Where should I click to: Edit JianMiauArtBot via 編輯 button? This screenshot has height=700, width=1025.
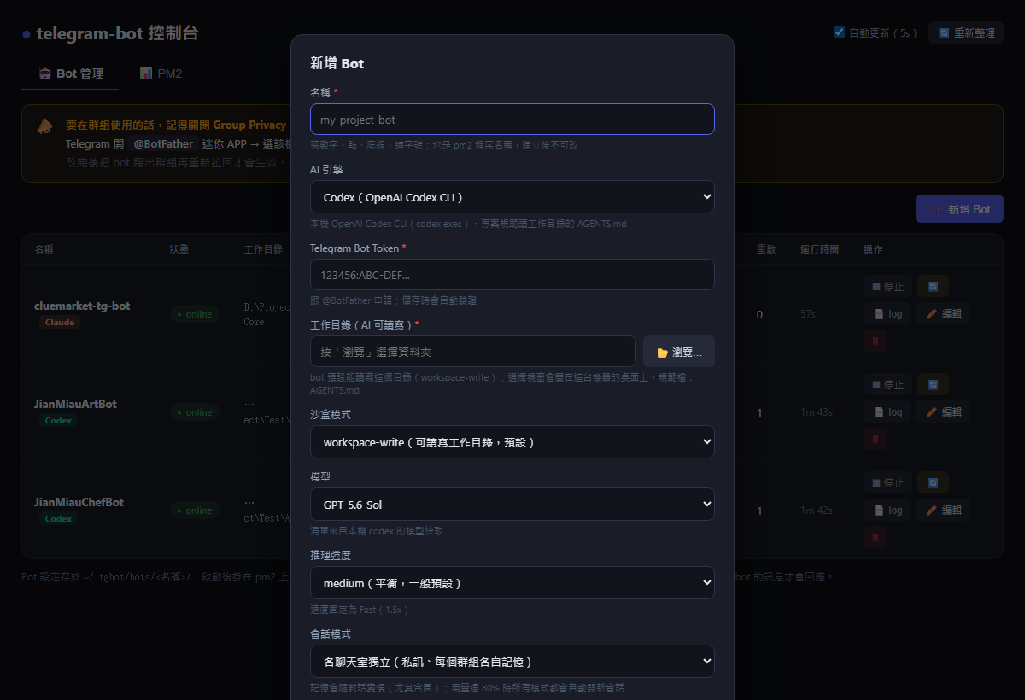pos(944,411)
